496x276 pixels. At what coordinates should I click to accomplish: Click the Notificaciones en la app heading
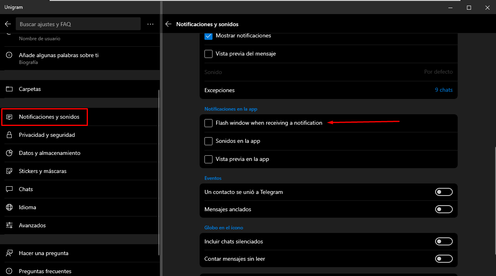point(231,109)
